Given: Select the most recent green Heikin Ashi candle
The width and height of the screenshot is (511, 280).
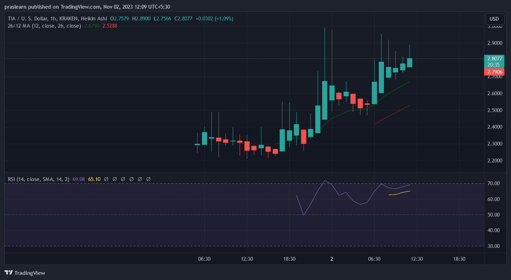Looking at the screenshot, I should [409, 62].
